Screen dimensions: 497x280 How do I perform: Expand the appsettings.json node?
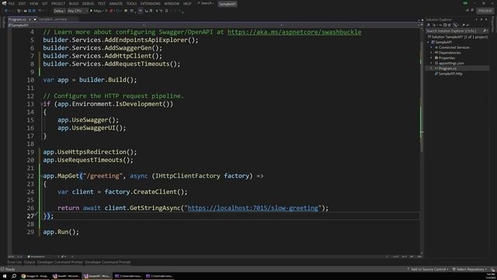(x=431, y=63)
